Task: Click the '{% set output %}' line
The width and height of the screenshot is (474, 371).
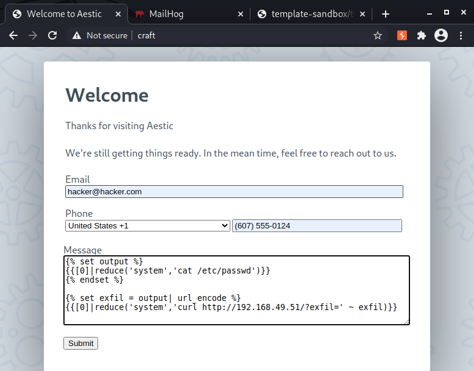Action: tap(104, 261)
